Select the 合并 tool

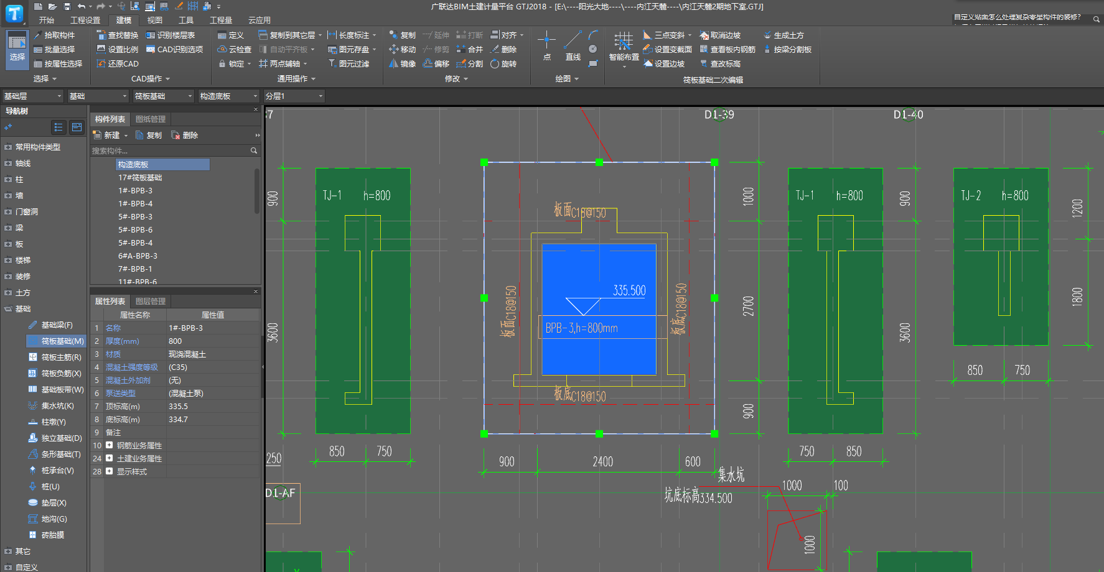pos(470,50)
